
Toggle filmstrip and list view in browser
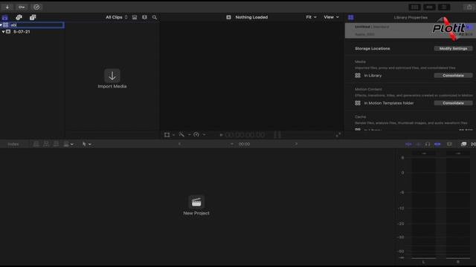click(x=144, y=17)
